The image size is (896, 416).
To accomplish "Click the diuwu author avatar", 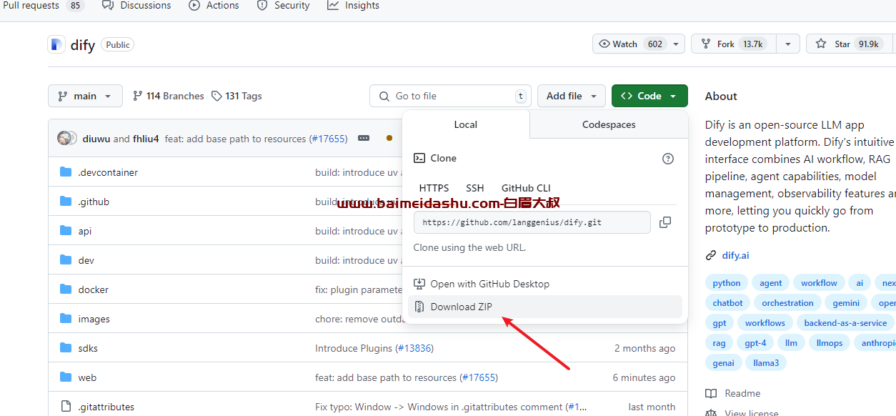I will (x=66, y=138).
